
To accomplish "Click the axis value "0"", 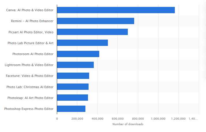I will click(57, 119).
